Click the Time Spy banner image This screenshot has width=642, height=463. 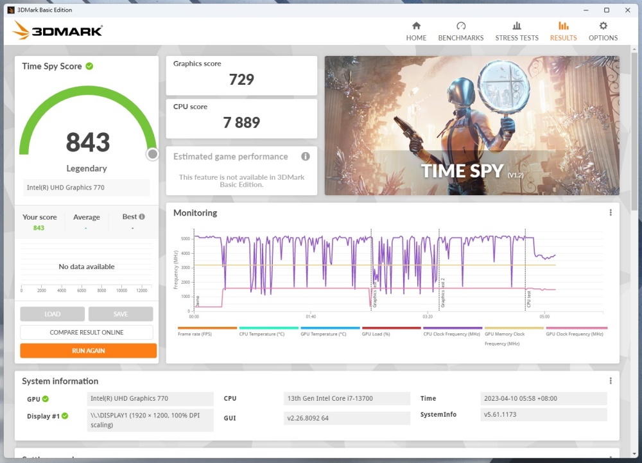point(472,125)
